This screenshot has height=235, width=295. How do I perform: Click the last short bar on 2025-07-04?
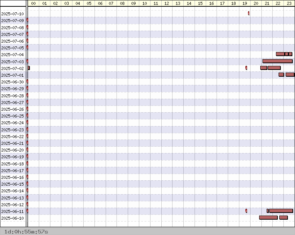291,54
